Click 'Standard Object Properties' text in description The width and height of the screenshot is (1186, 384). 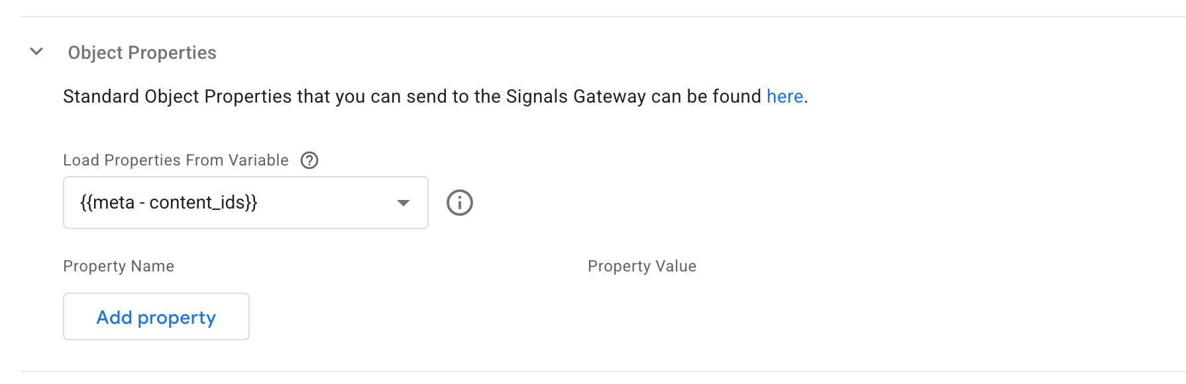coord(178,97)
